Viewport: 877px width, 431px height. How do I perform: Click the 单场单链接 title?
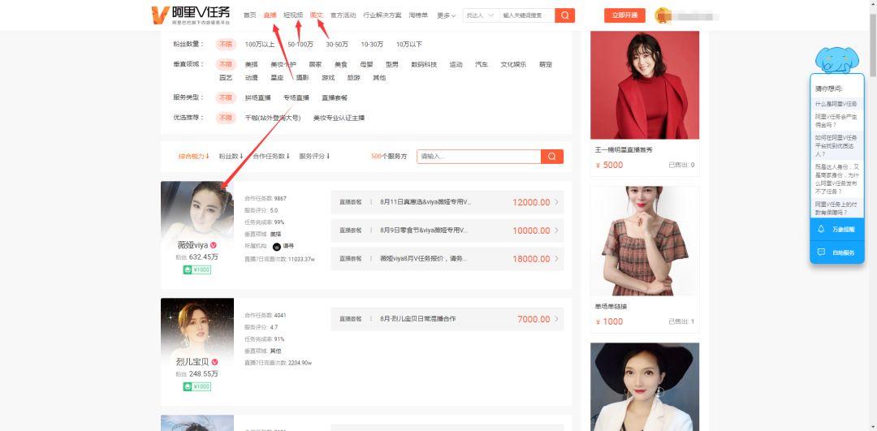click(611, 306)
